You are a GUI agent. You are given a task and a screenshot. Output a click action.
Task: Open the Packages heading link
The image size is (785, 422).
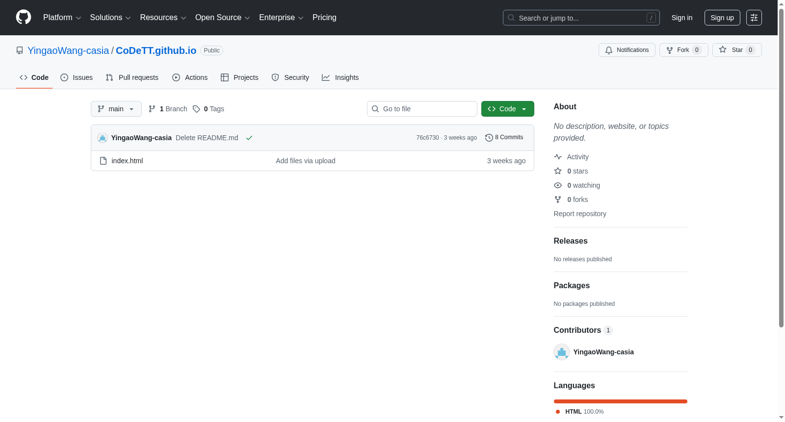tap(572, 285)
